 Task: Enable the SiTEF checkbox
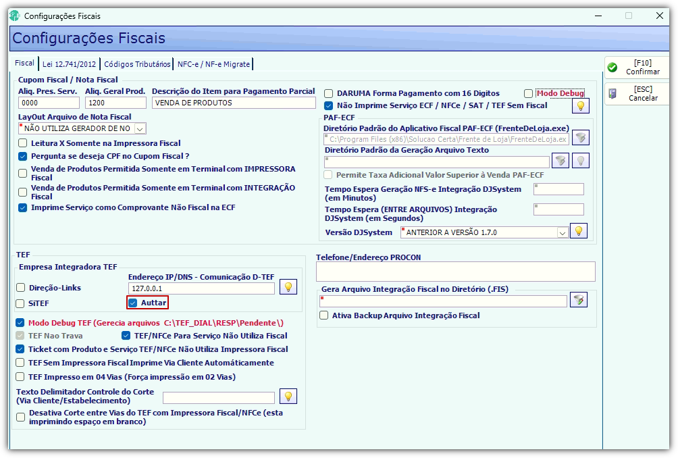tap(20, 303)
